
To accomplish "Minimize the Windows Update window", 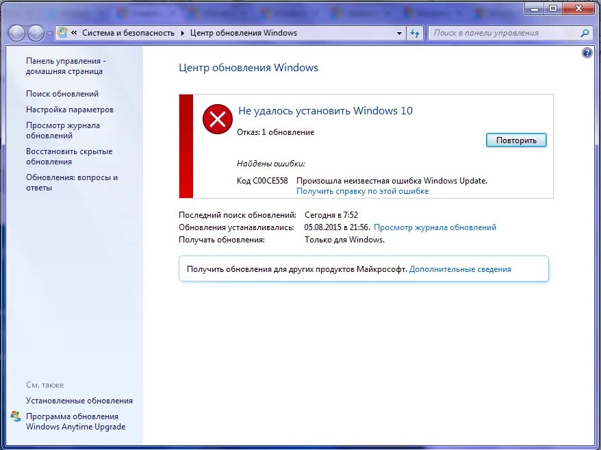I will 535,8.
